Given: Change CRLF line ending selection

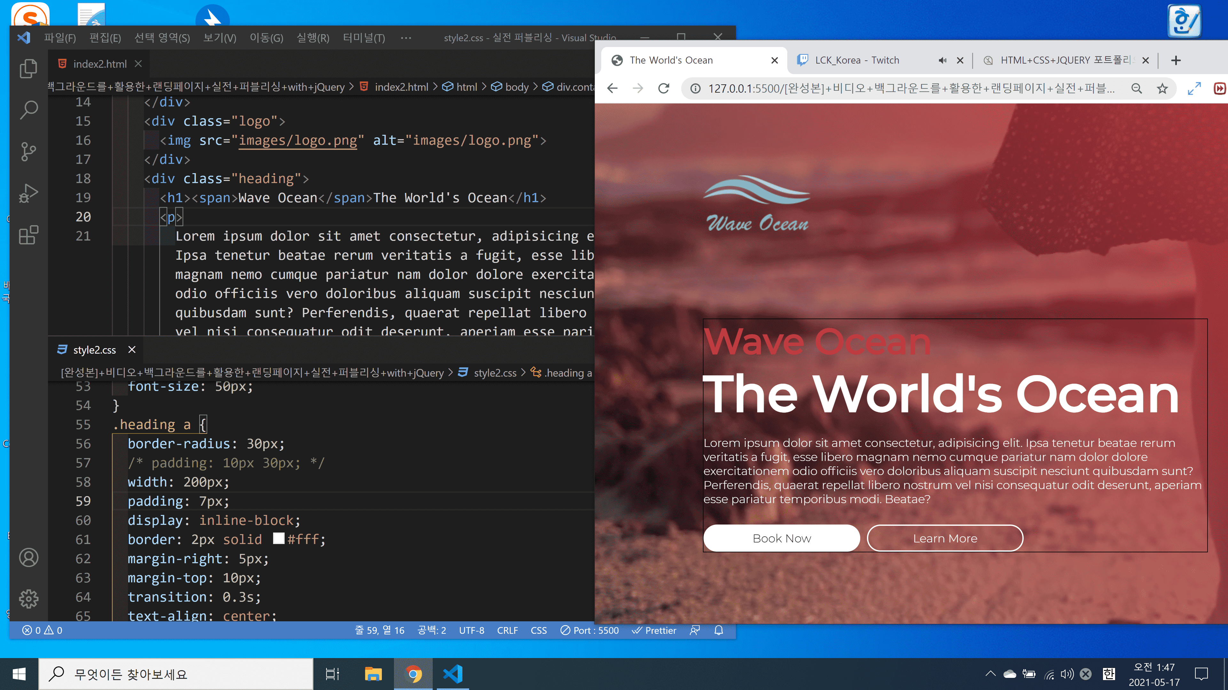Looking at the screenshot, I should click(x=507, y=630).
